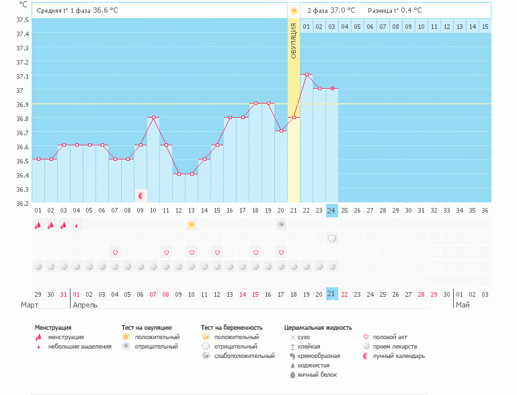
Task: Click the heart icon on cycle day 07
Action: [115, 252]
